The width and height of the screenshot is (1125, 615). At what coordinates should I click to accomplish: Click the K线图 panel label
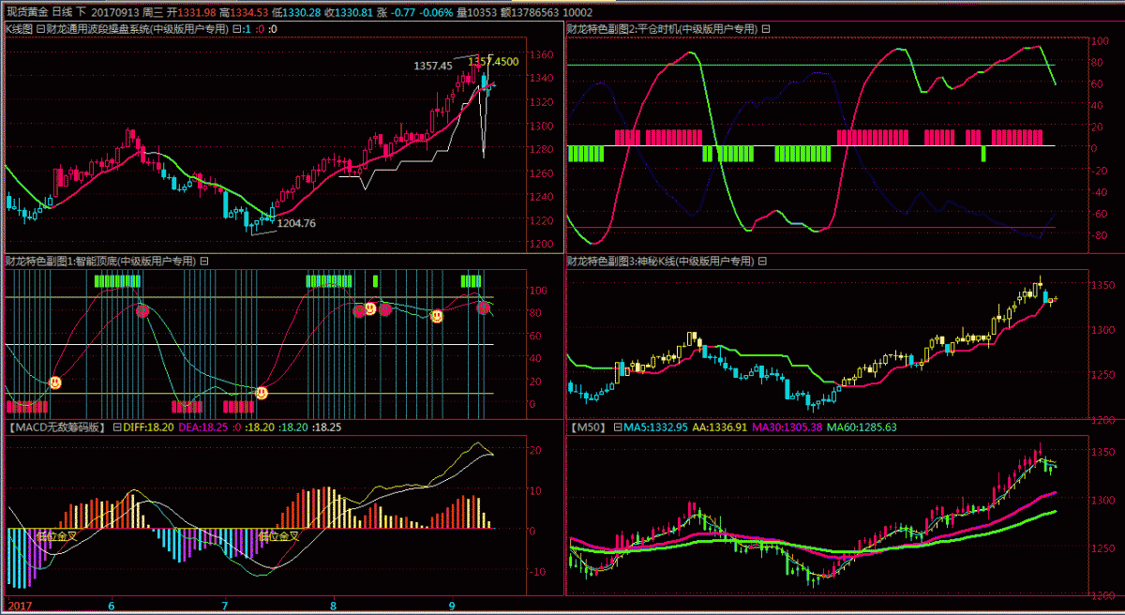pyautogui.click(x=19, y=29)
